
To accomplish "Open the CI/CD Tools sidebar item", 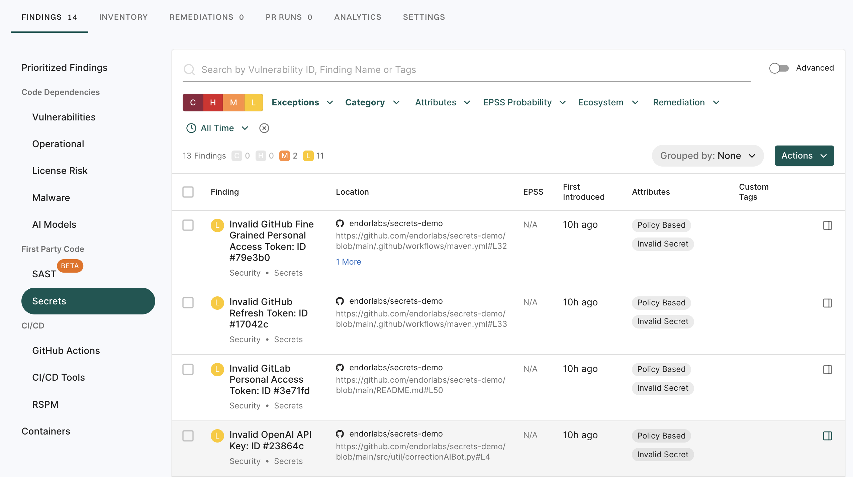I will [x=59, y=377].
